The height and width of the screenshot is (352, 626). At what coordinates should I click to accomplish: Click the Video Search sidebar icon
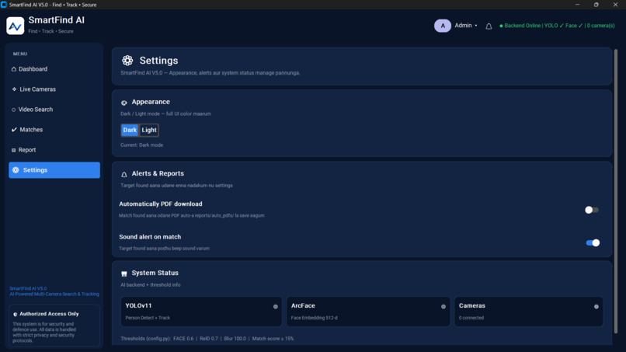(13, 110)
